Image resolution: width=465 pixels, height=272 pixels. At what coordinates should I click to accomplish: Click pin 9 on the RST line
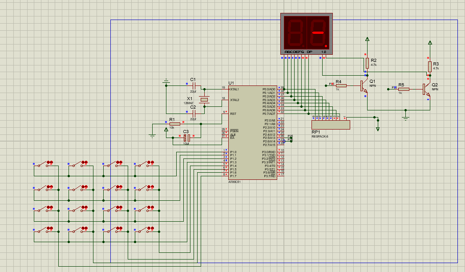coord(224,112)
